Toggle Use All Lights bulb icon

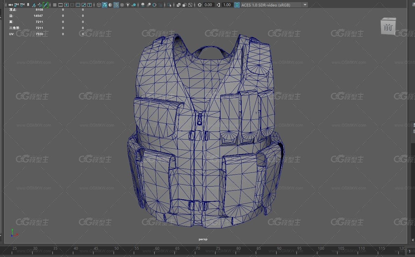pos(128,5)
